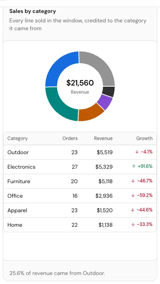Click the red down arrow in Furniture row

133,181
